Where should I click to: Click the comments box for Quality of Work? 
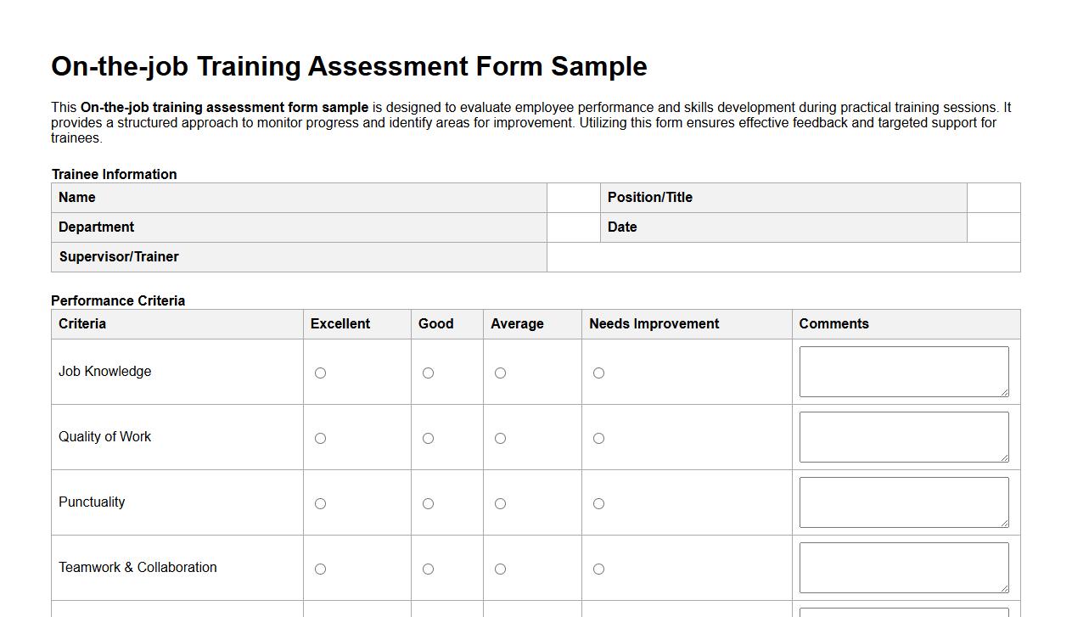[x=903, y=436]
